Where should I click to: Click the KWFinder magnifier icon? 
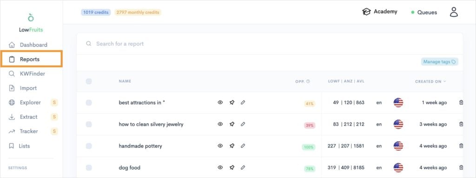pos(12,74)
